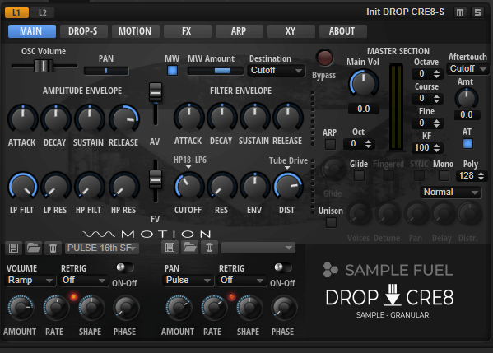Click the filter RES knob
This screenshot has height=353, width=493.
[222, 187]
